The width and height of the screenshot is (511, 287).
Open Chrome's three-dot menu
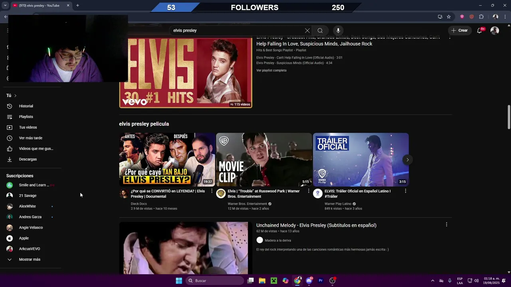505,17
